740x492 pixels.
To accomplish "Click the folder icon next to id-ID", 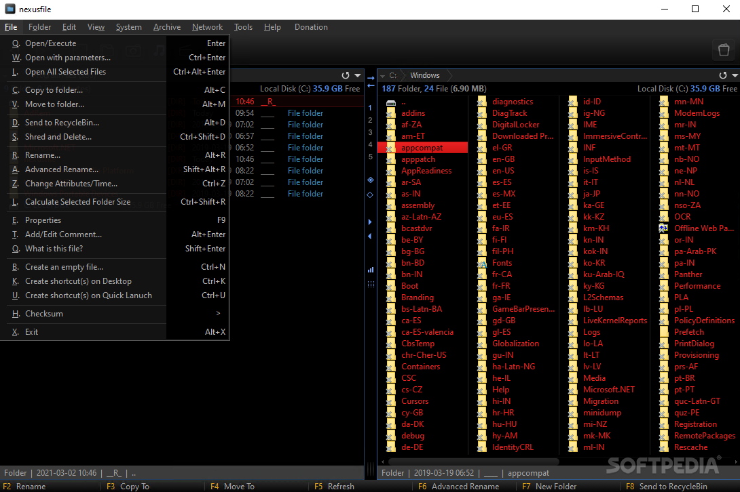I will tap(572, 102).
